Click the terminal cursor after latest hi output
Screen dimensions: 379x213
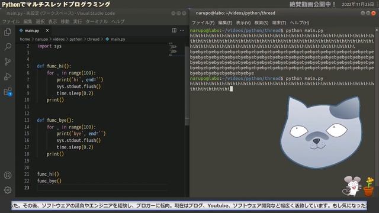pos(232,89)
